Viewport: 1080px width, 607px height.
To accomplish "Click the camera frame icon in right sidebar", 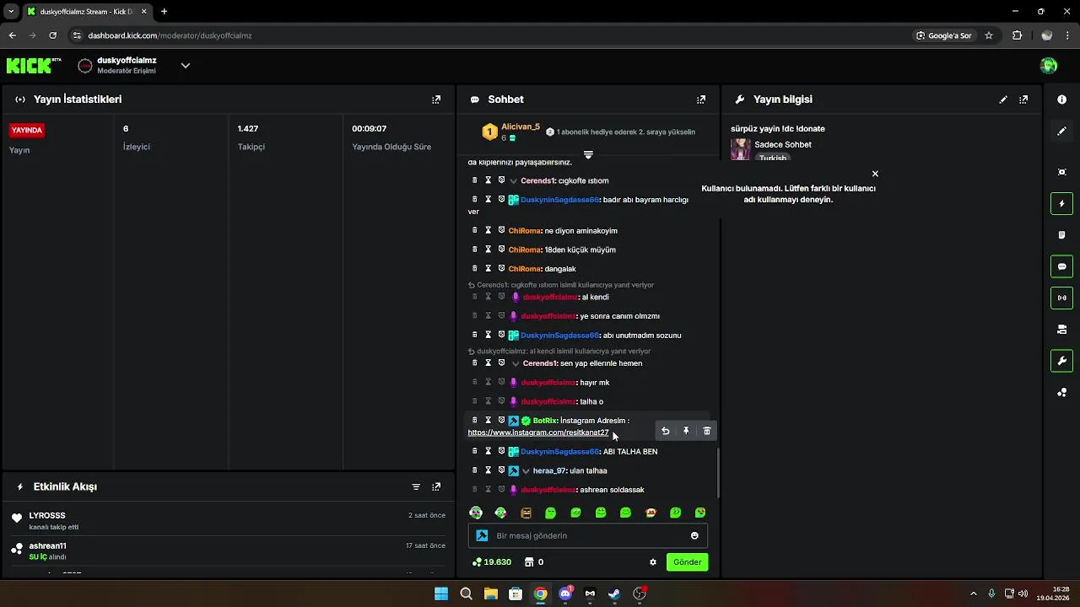I will 1061,172.
